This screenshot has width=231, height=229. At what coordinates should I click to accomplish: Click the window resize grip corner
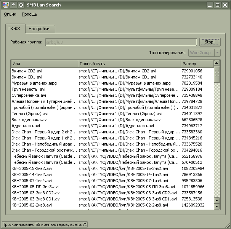[x=228, y=226]
